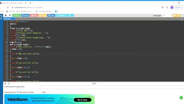Click the info icon beside Language selector
The image size is (184, 104).
[175, 15]
